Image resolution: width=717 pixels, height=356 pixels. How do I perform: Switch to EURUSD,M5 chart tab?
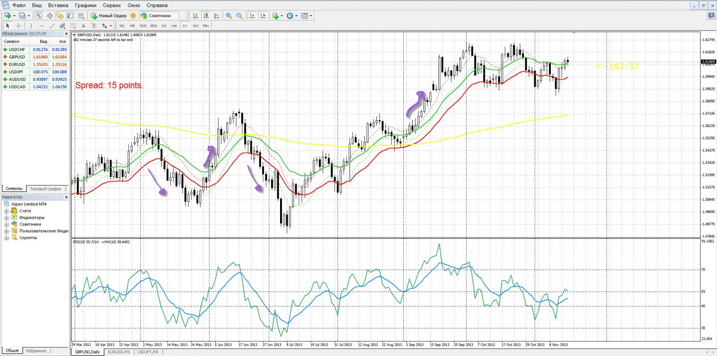click(x=119, y=352)
